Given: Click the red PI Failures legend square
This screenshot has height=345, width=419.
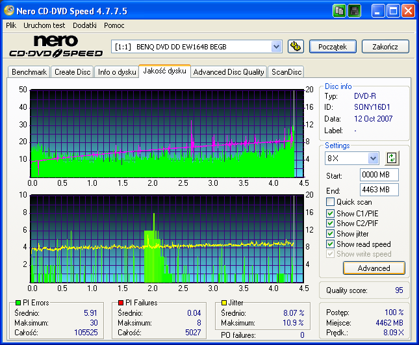Looking at the screenshot, I should [x=121, y=303].
